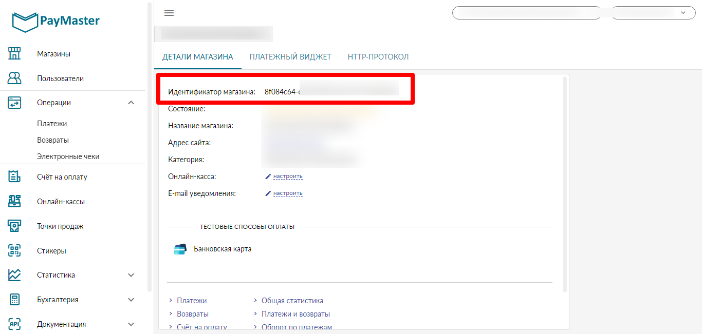
Task: Click the Магазины shop icon in sidebar
Action: point(14,53)
